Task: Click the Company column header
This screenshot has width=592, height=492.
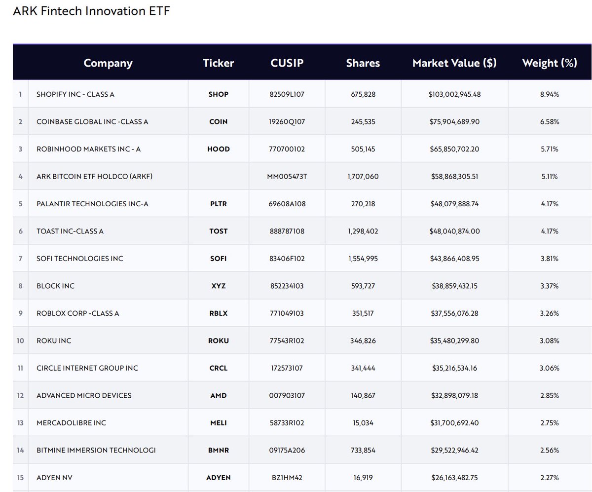Action: click(108, 63)
